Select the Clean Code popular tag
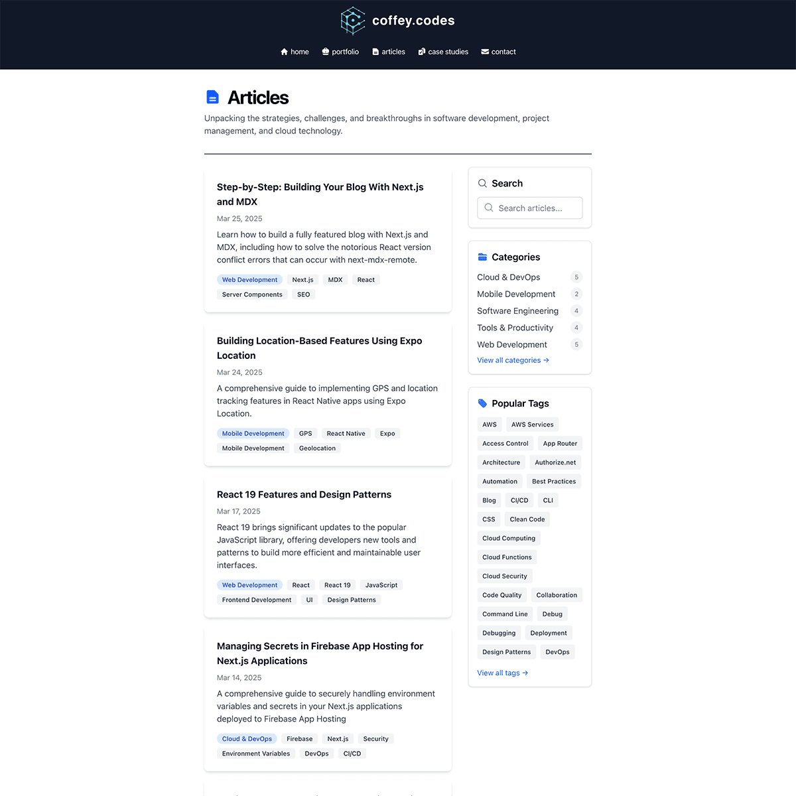 click(x=527, y=519)
